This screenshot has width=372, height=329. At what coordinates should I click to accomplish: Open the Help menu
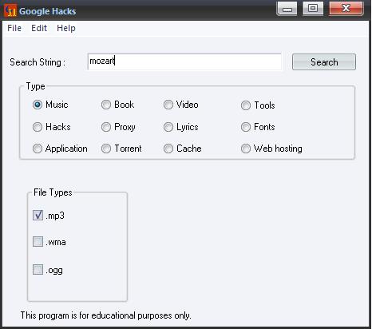click(x=66, y=28)
